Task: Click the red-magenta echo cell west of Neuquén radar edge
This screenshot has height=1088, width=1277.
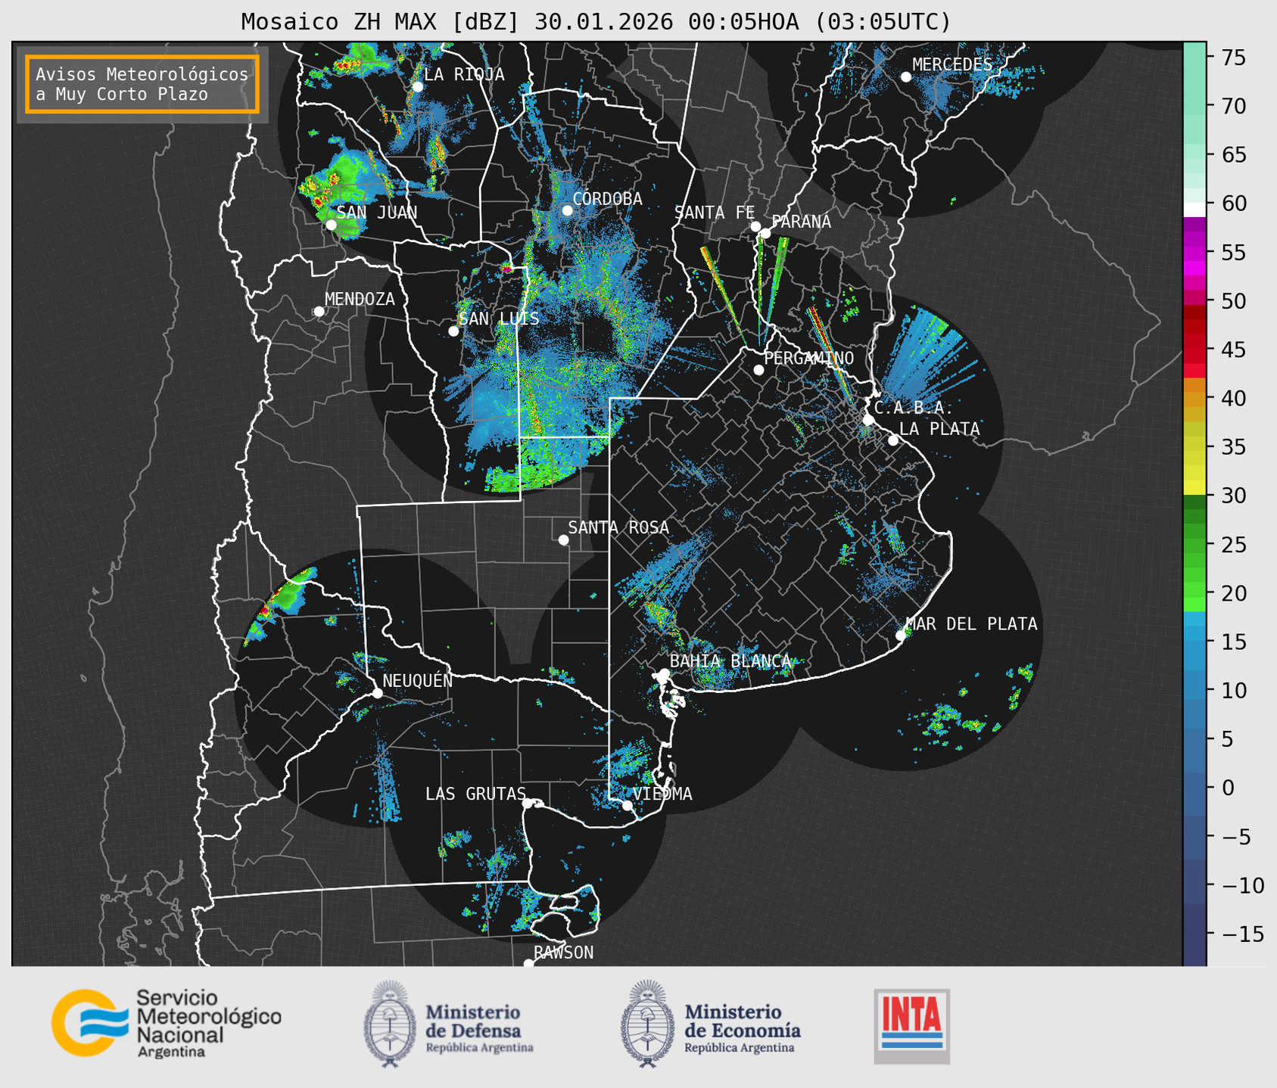Action: 266,609
